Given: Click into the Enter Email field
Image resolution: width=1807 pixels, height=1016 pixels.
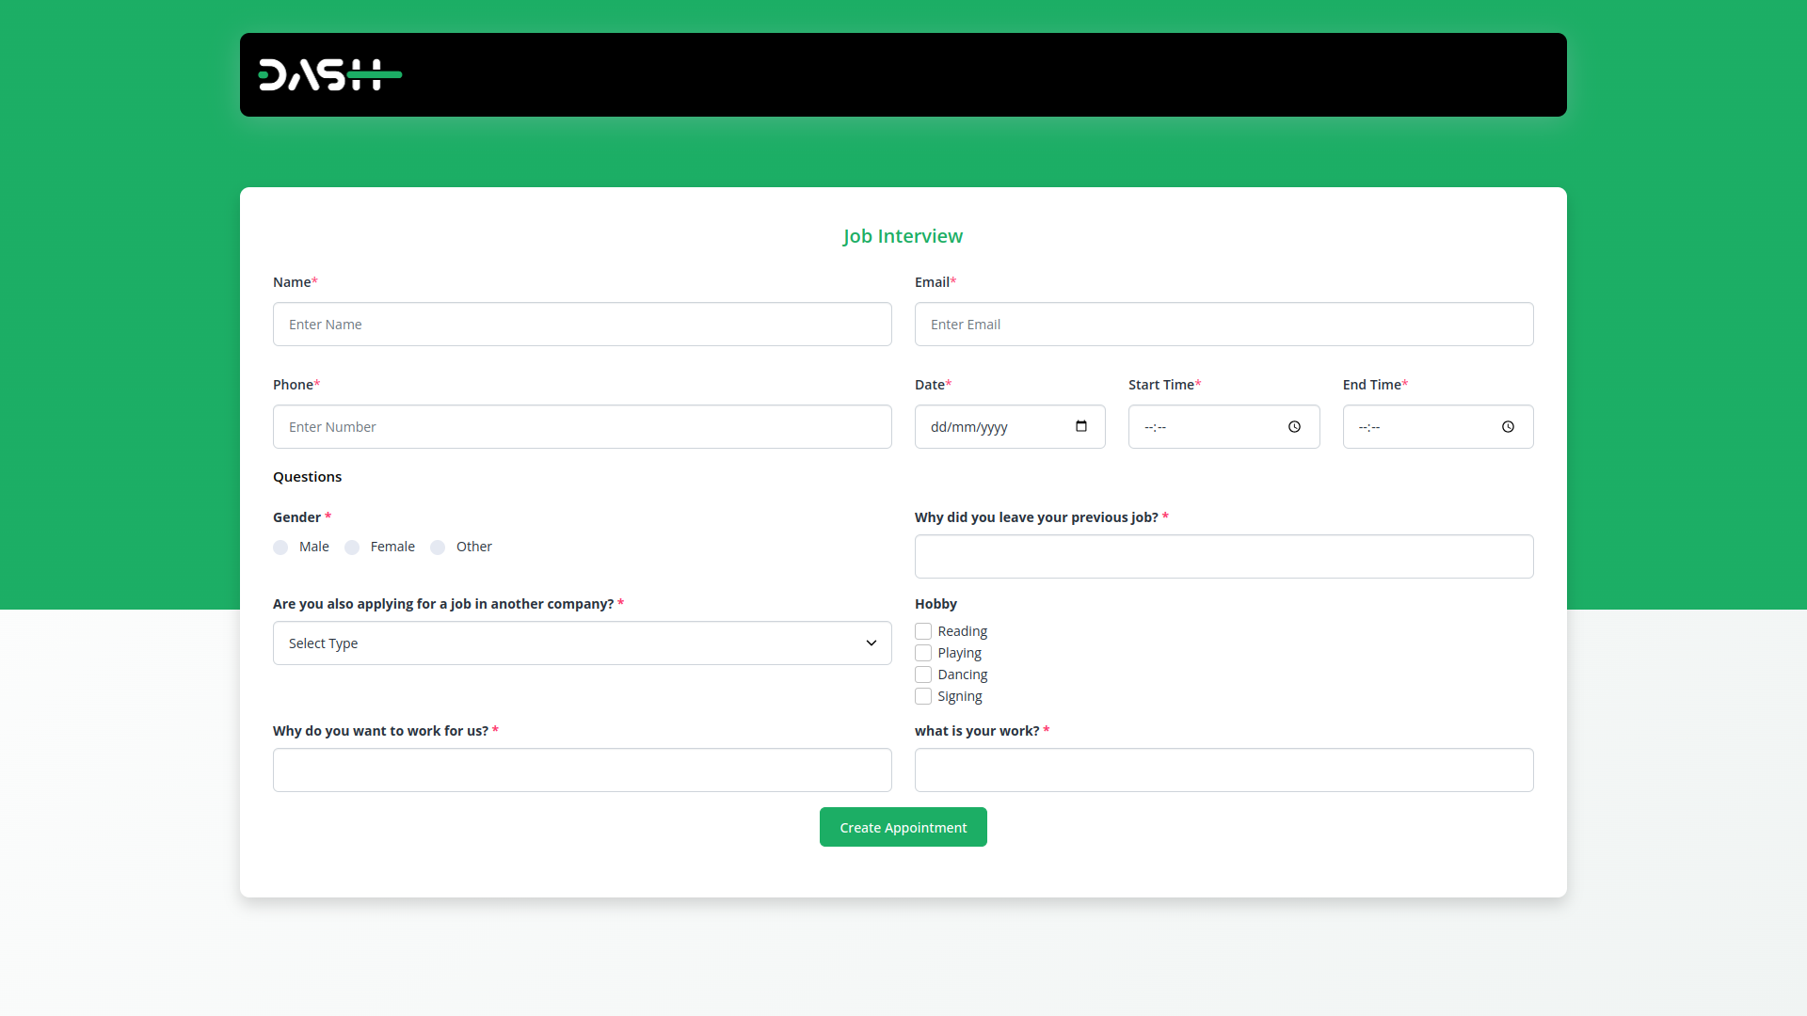Looking at the screenshot, I should point(1223,325).
